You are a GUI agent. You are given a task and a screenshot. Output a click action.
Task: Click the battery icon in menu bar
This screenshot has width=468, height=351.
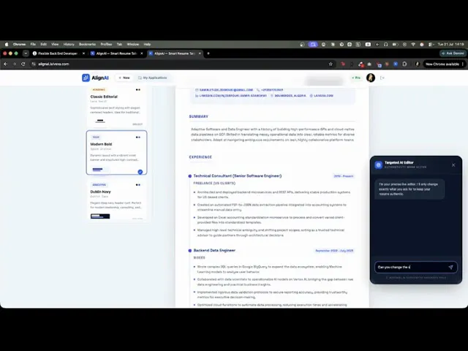pyautogui.click(x=395, y=44)
